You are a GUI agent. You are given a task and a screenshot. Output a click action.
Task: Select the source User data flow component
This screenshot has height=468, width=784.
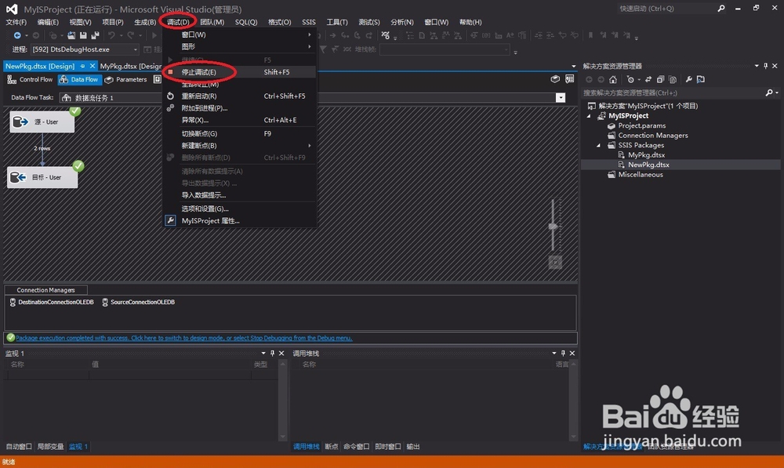[x=42, y=122]
